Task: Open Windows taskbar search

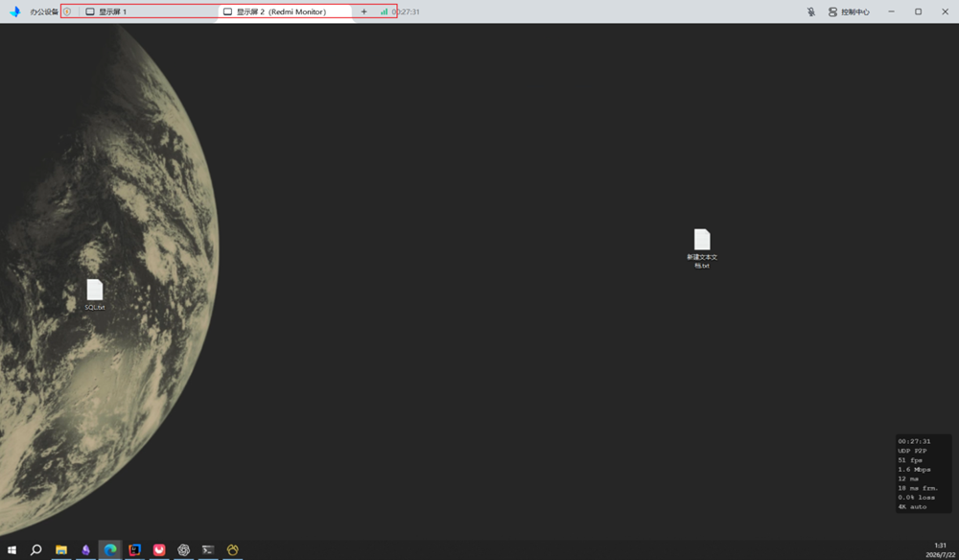Action: click(36, 549)
